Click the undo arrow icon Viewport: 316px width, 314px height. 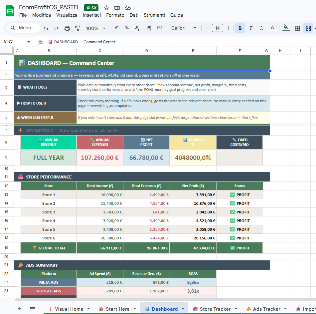click(x=46, y=28)
